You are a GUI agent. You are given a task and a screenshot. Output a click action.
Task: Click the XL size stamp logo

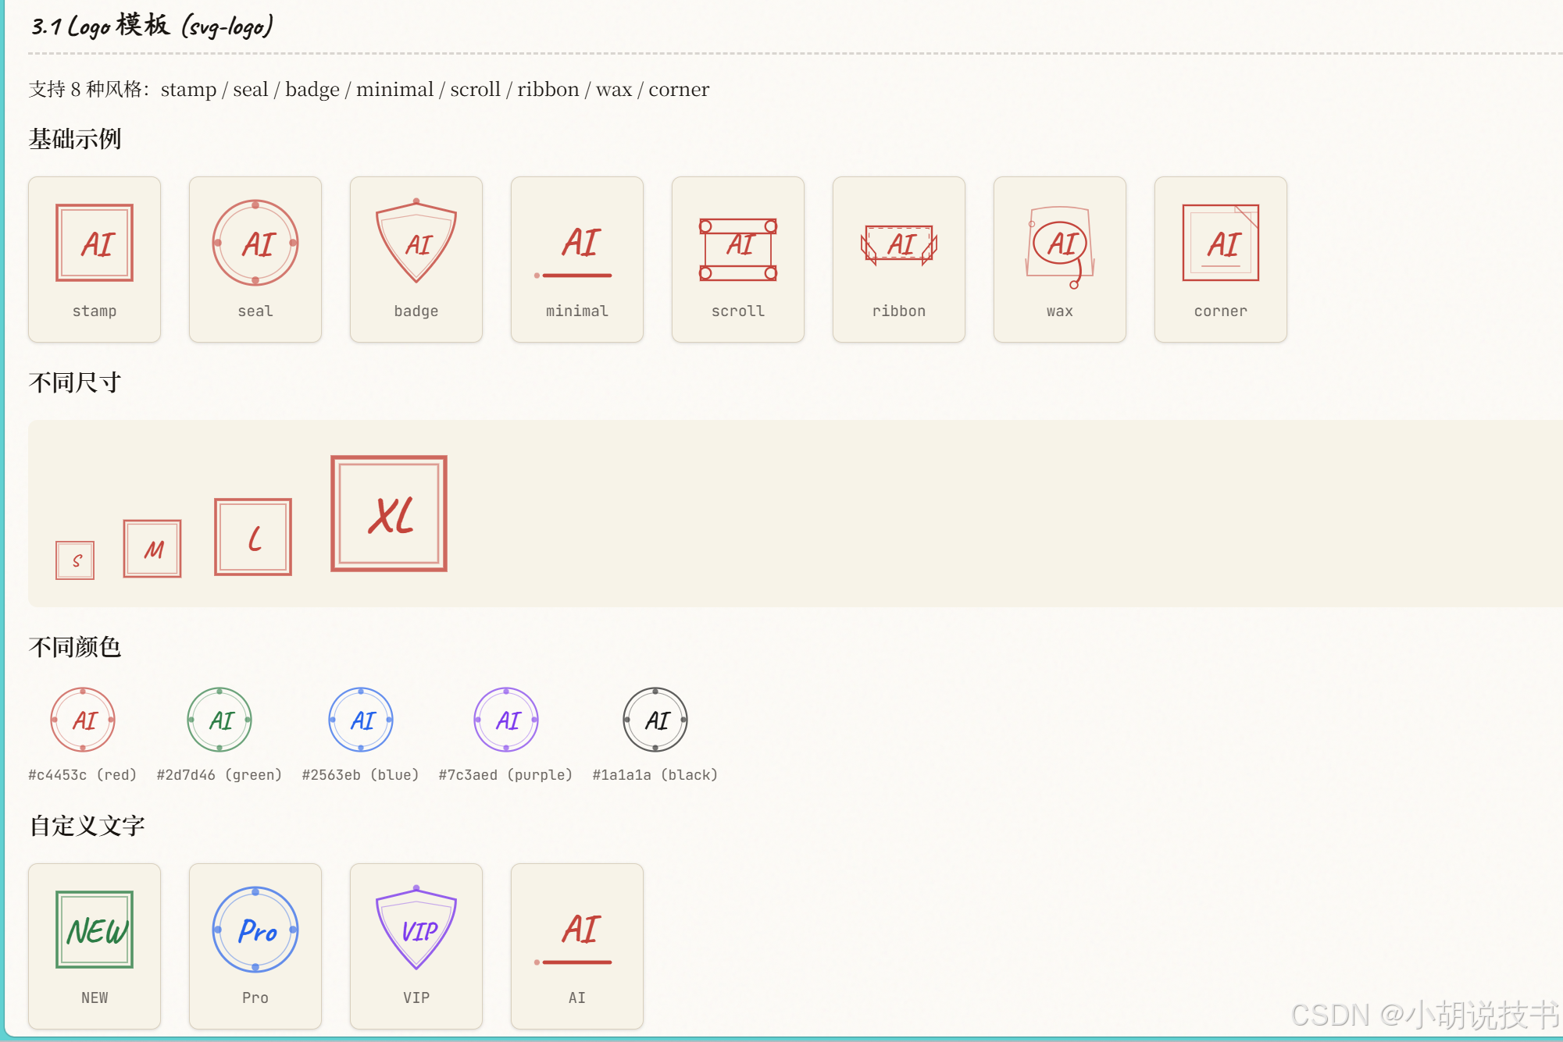click(x=389, y=514)
